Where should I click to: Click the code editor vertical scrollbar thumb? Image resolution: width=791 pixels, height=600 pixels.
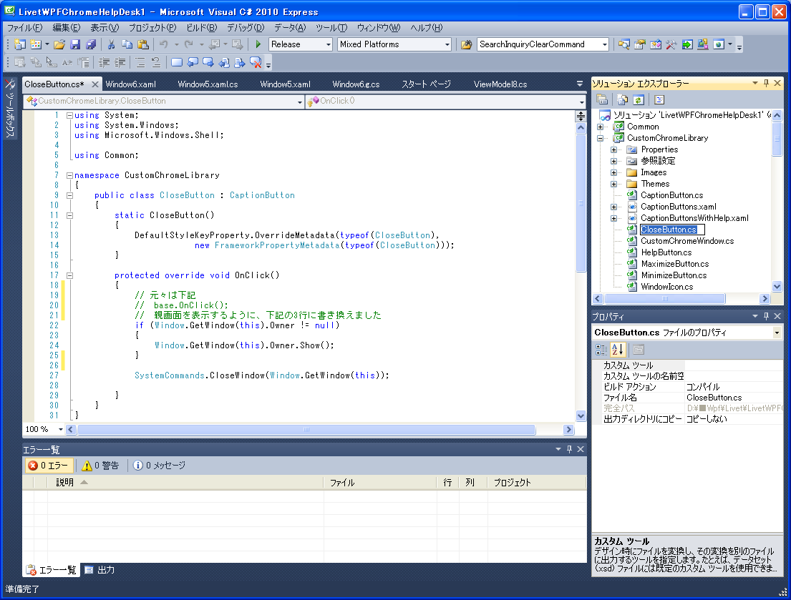pyautogui.click(x=581, y=202)
